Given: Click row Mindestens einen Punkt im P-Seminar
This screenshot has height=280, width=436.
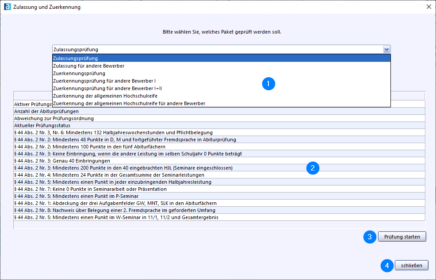Looking at the screenshot, I should [219, 196].
